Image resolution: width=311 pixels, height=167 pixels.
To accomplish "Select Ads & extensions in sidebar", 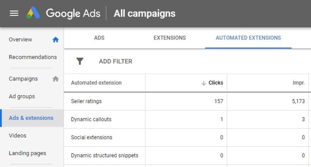I will tap(31, 118).
